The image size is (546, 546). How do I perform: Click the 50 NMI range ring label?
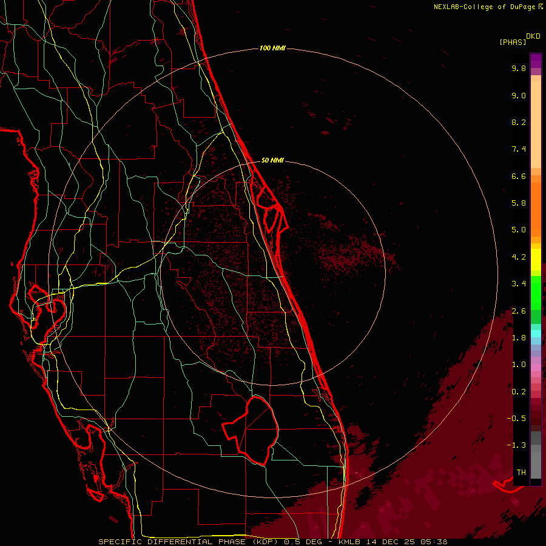pos(272,160)
